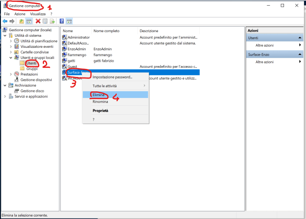Viewport: 306px width, 219px height.
Task: Click the red Delete X toolbar icon
Action: [38, 22]
